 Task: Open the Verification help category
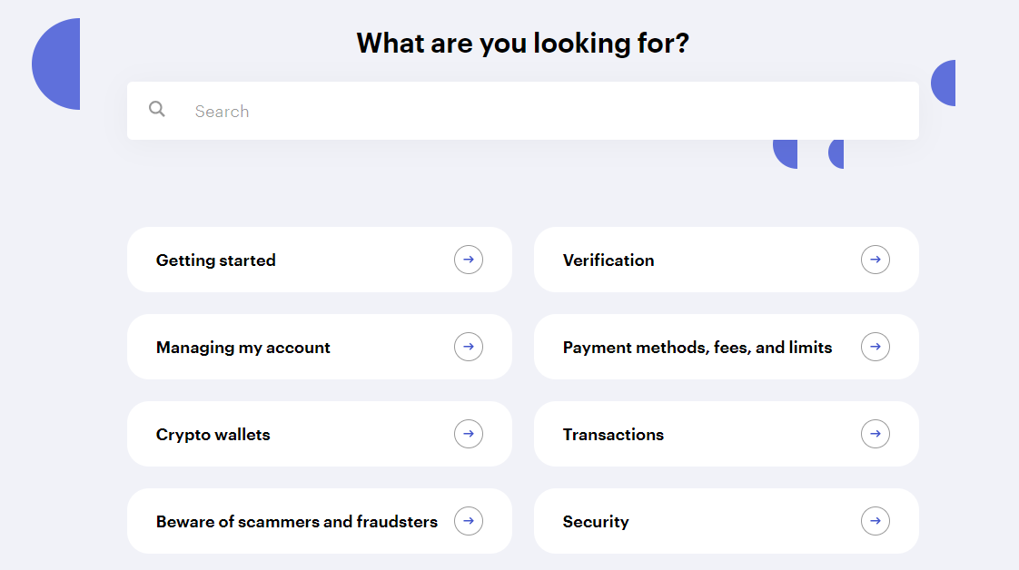727,260
